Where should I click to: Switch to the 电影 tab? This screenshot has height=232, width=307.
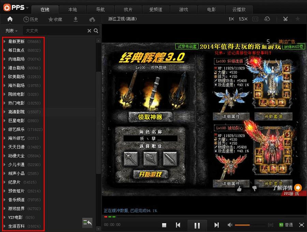click(211, 10)
